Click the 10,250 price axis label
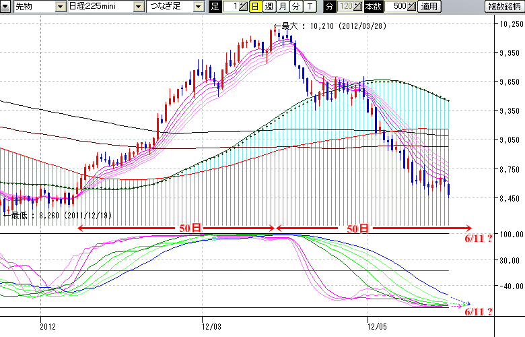Screen dimensions: 525x337 pos(511,24)
